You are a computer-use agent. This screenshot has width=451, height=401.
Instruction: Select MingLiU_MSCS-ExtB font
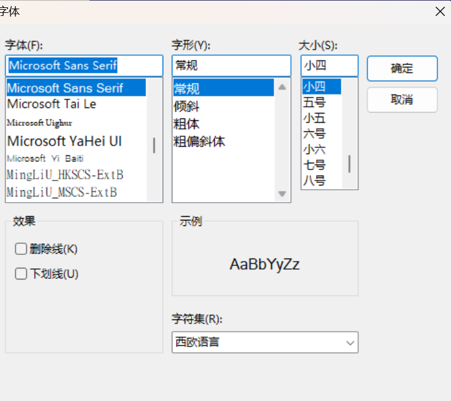point(76,192)
